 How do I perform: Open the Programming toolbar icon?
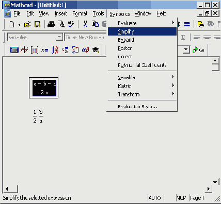point(75,50)
